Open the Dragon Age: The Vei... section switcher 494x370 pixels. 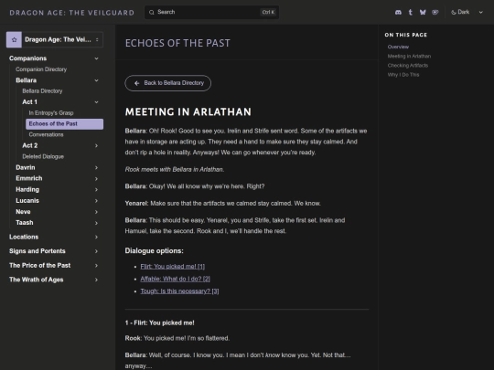(x=55, y=39)
